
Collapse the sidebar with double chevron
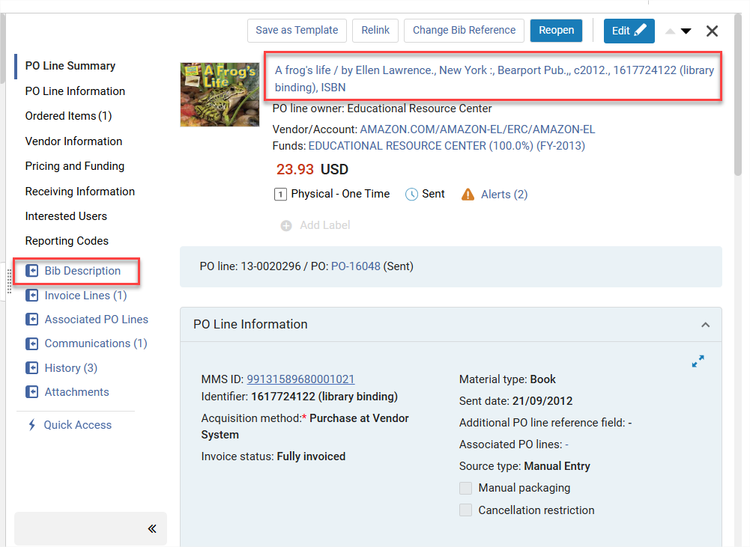click(x=152, y=529)
